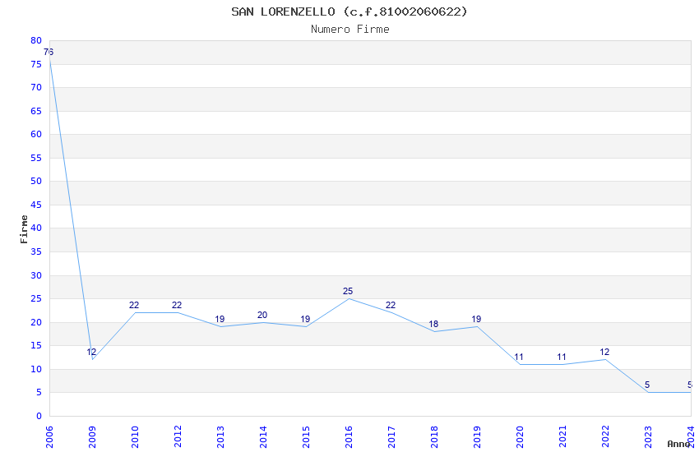Click the x-axis year 2010

pos(135,437)
